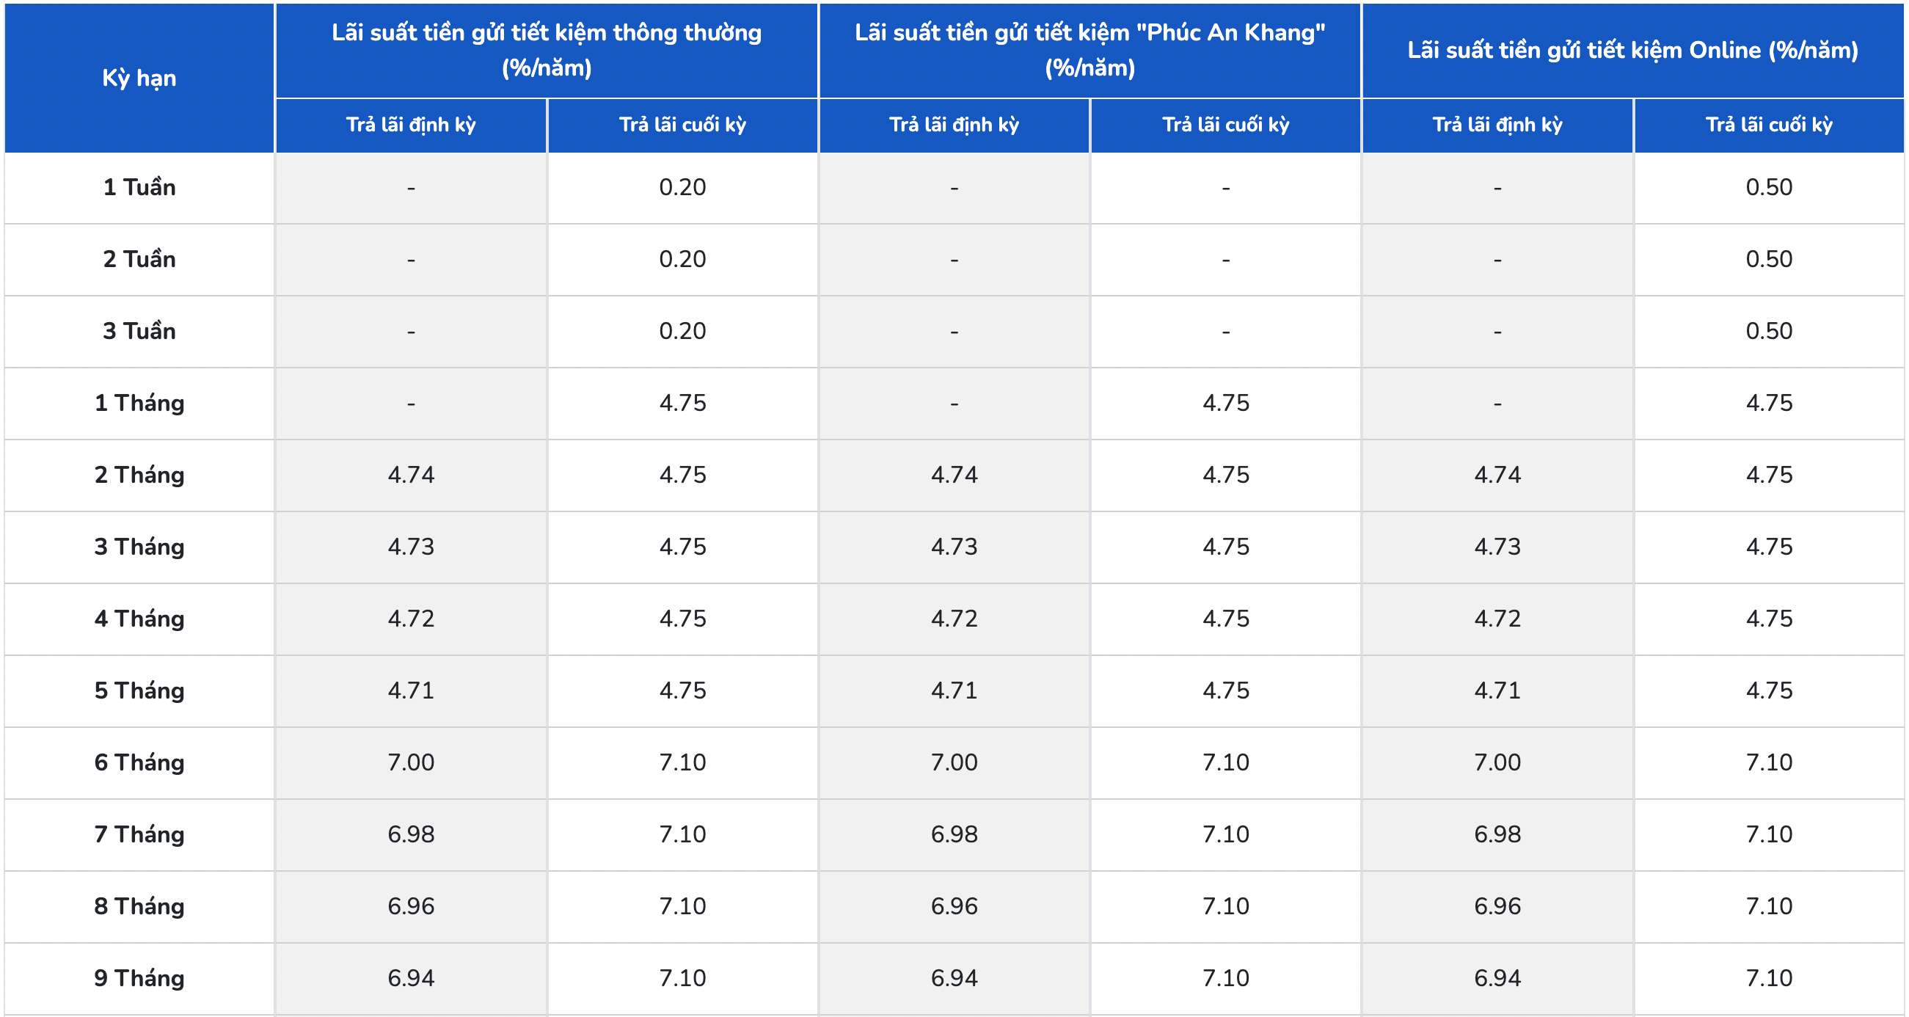Click the 'tiết kiệm Online' group header
Image resolution: width=1909 pixels, height=1017 pixels.
(1632, 50)
